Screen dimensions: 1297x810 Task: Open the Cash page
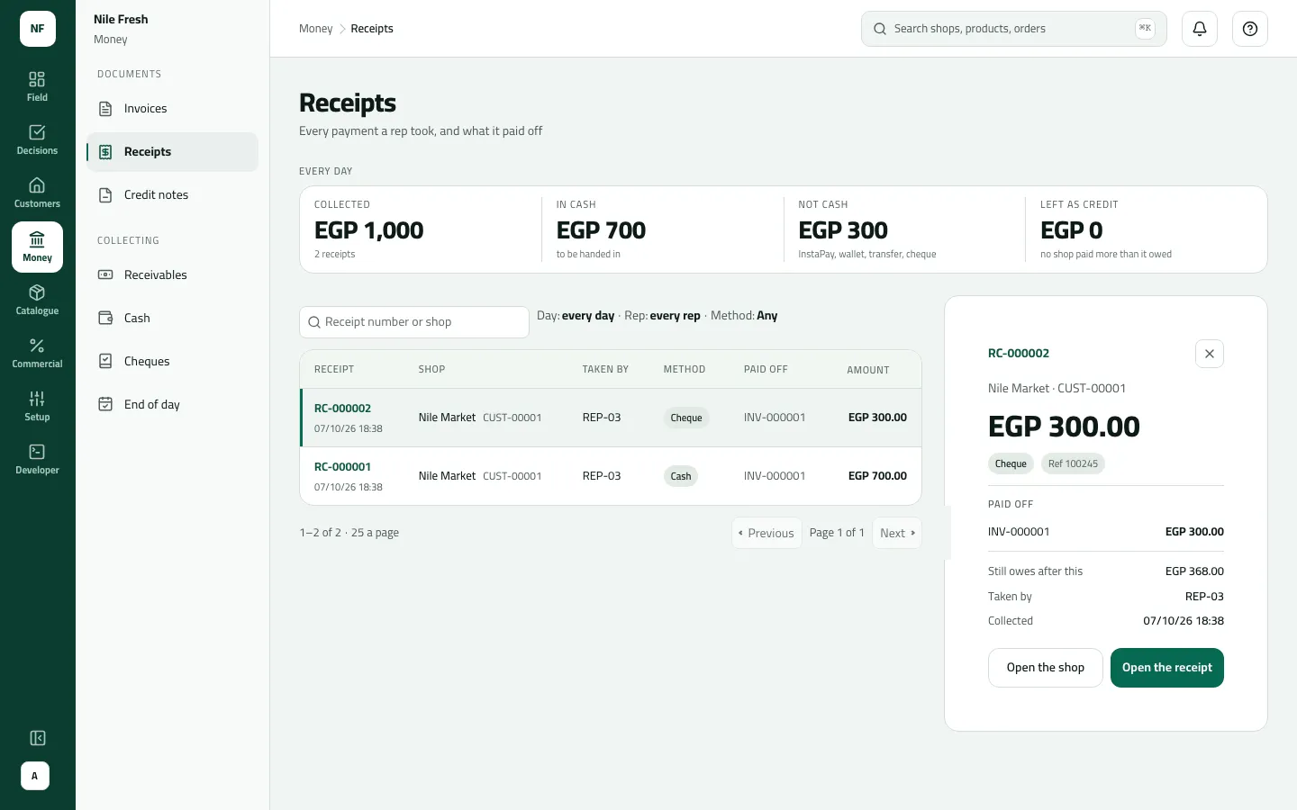(172, 319)
